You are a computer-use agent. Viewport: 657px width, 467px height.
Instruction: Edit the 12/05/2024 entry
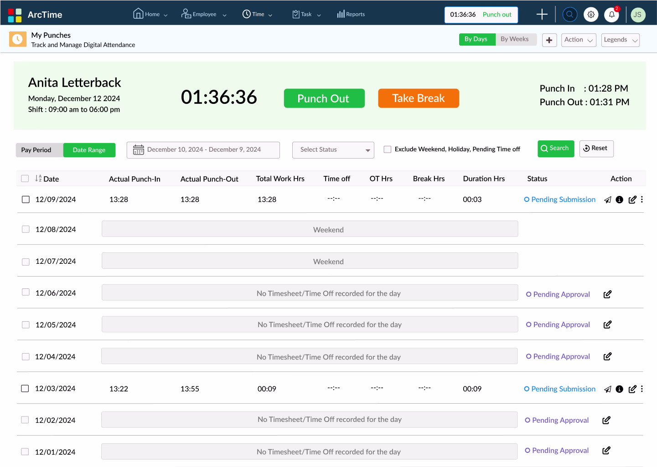pos(607,324)
